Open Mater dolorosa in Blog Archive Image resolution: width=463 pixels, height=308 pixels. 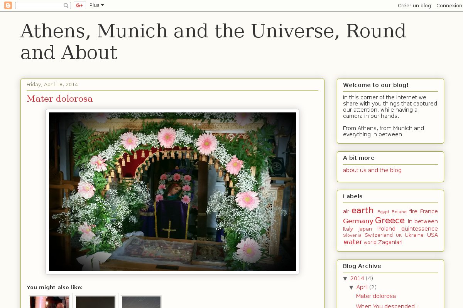375,296
